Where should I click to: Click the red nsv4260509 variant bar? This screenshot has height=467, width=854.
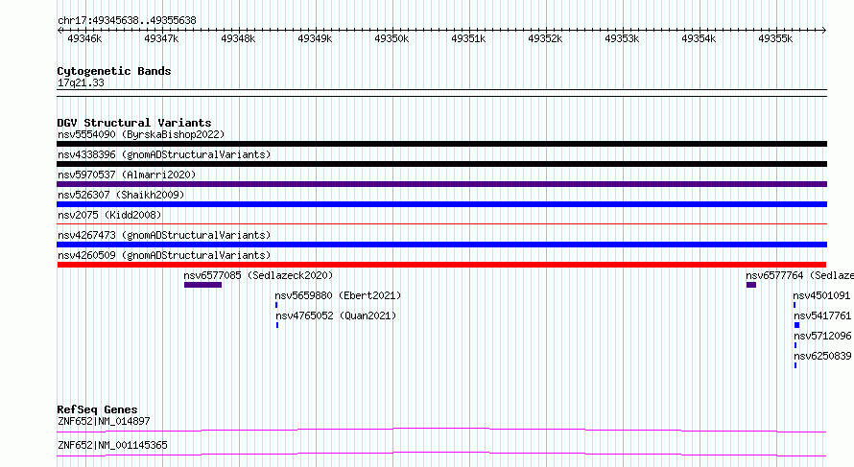(x=441, y=265)
